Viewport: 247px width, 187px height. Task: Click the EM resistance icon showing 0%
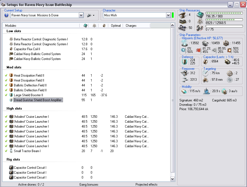pos(183,50)
